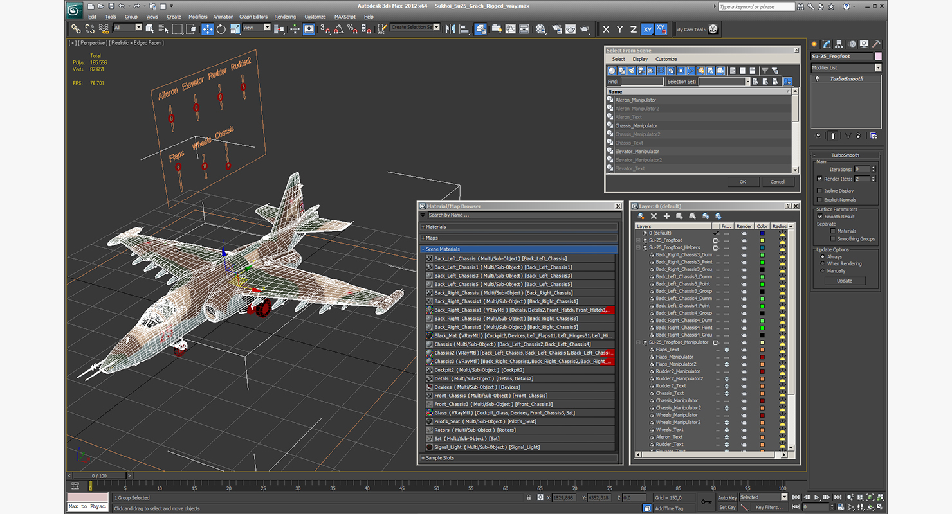Enable Separate by Materials checkbox
The image size is (952, 514).
(x=832, y=231)
